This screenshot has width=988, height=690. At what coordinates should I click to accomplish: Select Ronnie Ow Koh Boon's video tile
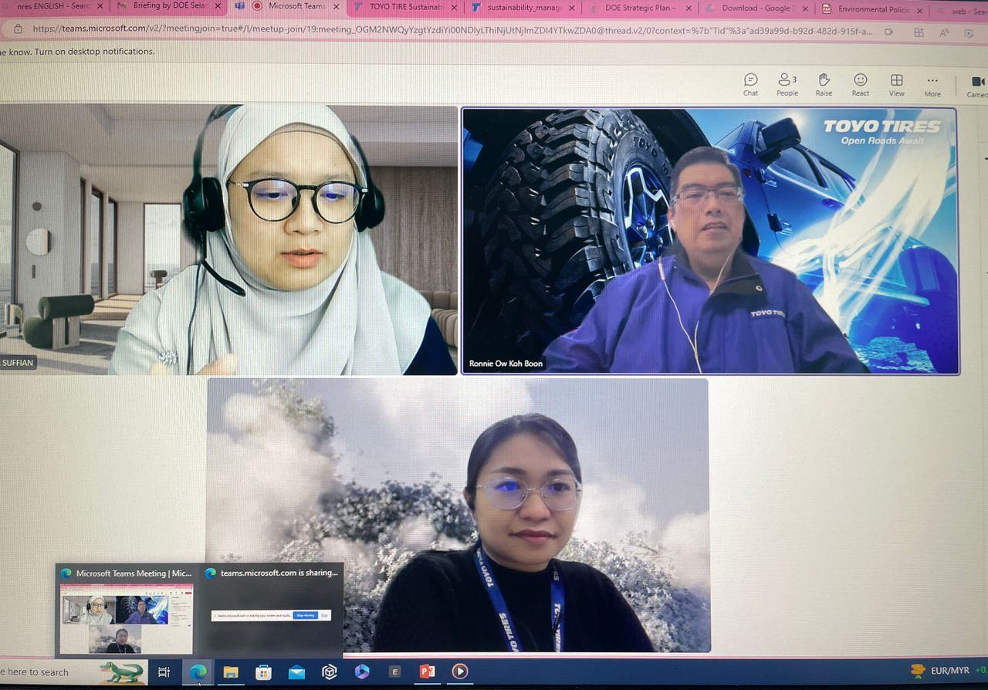click(710, 241)
